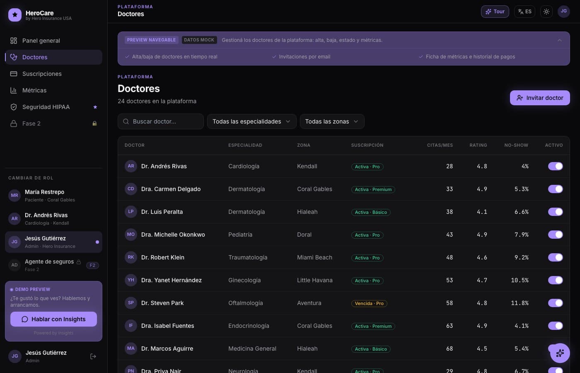
Task: Collapse the Preview Navegable banner chevron
Action: 560,40
